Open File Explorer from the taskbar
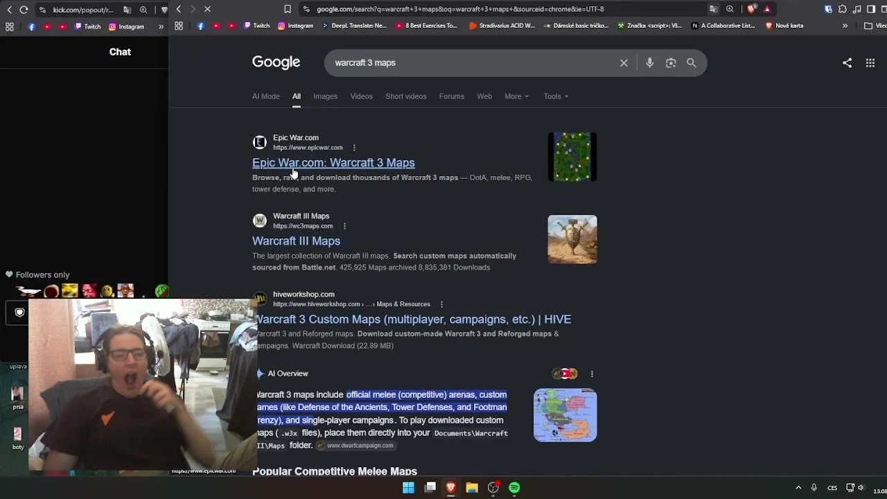Viewport: 887px width, 499px height. point(472,488)
